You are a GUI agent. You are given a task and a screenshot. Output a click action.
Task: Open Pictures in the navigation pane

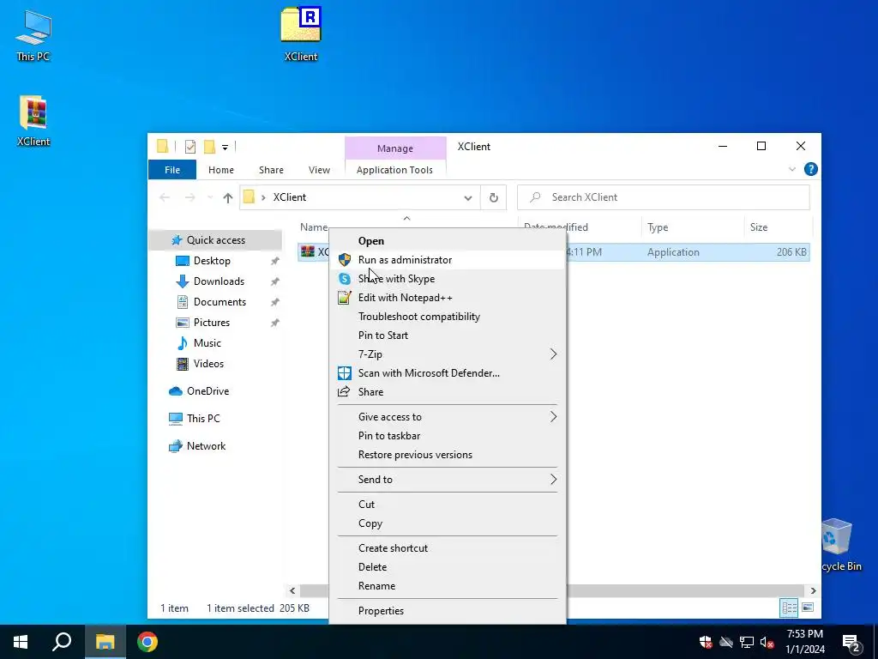click(212, 323)
